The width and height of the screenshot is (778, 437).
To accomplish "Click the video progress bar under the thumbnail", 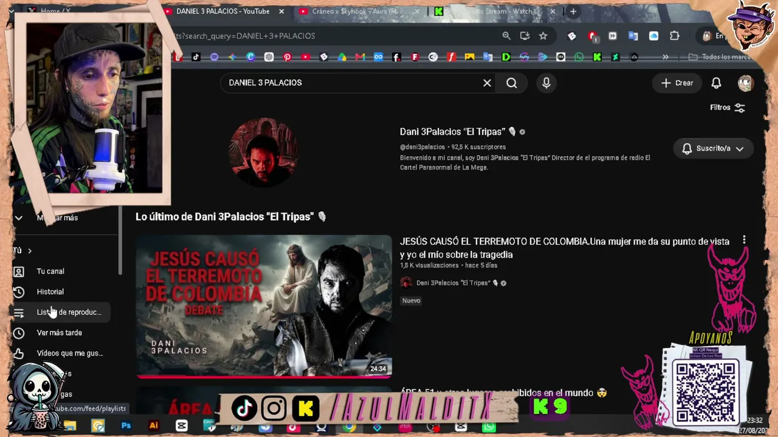I will [264, 376].
